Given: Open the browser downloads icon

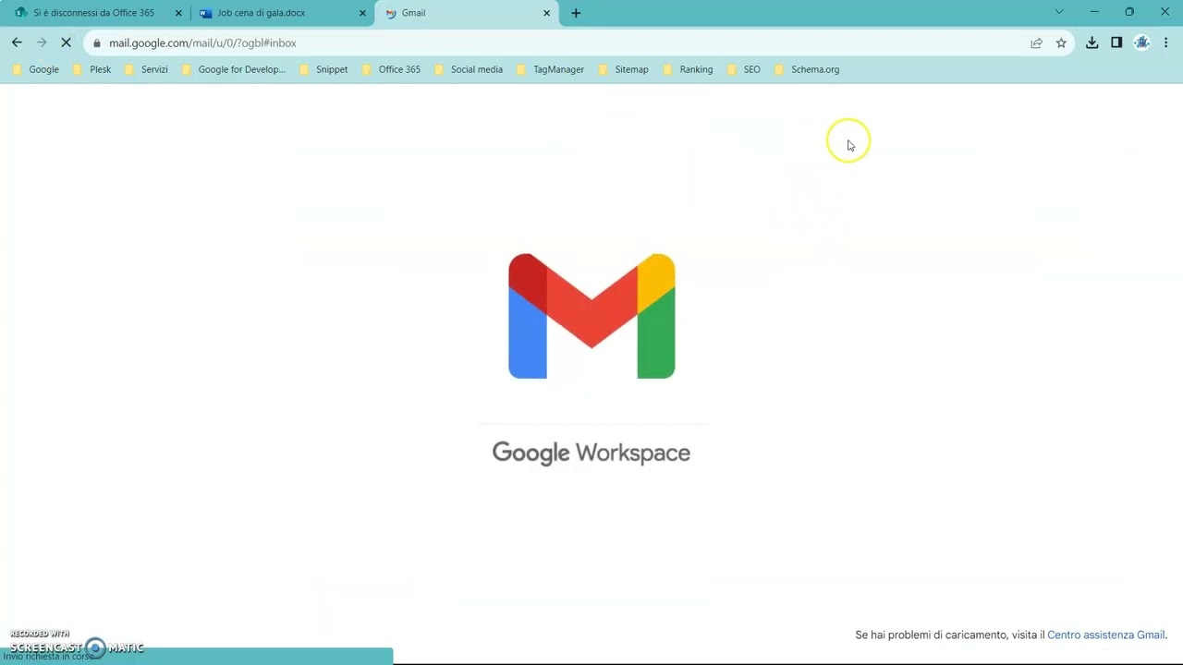Looking at the screenshot, I should pyautogui.click(x=1092, y=42).
